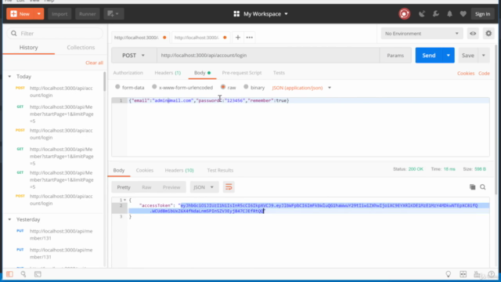
Task: Click the request URL field
Action: [268, 56]
